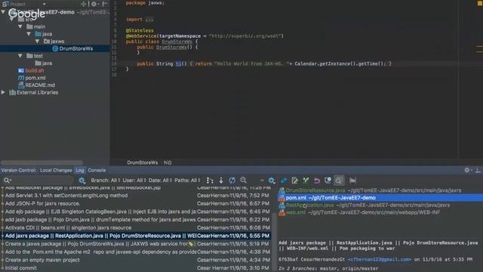Collapse the test folder
The height and width of the screenshot is (272, 483).
click(x=20, y=56)
